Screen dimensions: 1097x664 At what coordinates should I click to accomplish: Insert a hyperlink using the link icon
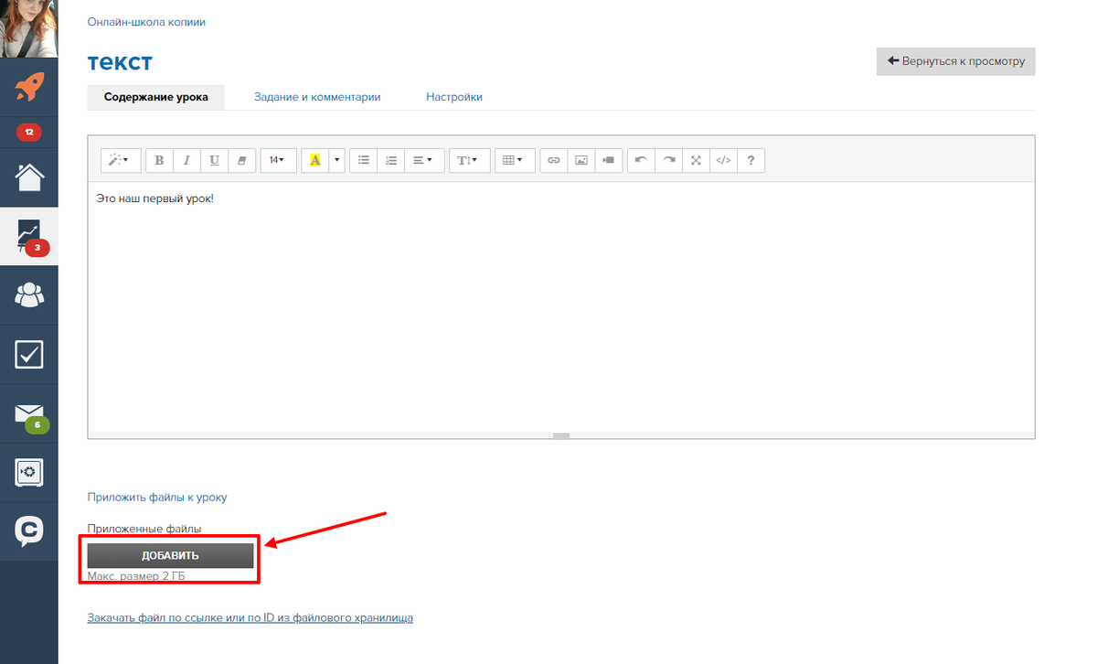pos(553,160)
